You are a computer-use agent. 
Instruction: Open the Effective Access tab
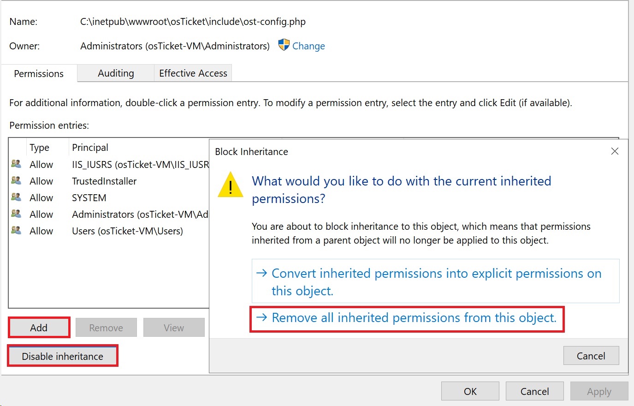(x=193, y=73)
